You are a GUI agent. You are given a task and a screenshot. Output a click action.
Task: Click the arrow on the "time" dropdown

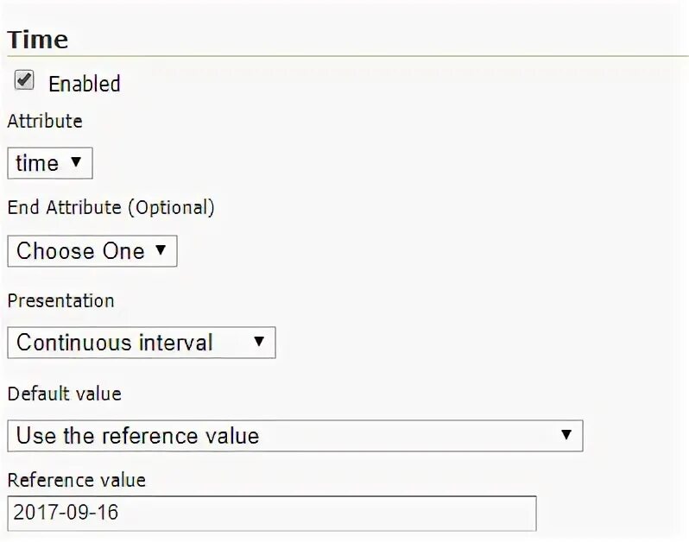76,162
